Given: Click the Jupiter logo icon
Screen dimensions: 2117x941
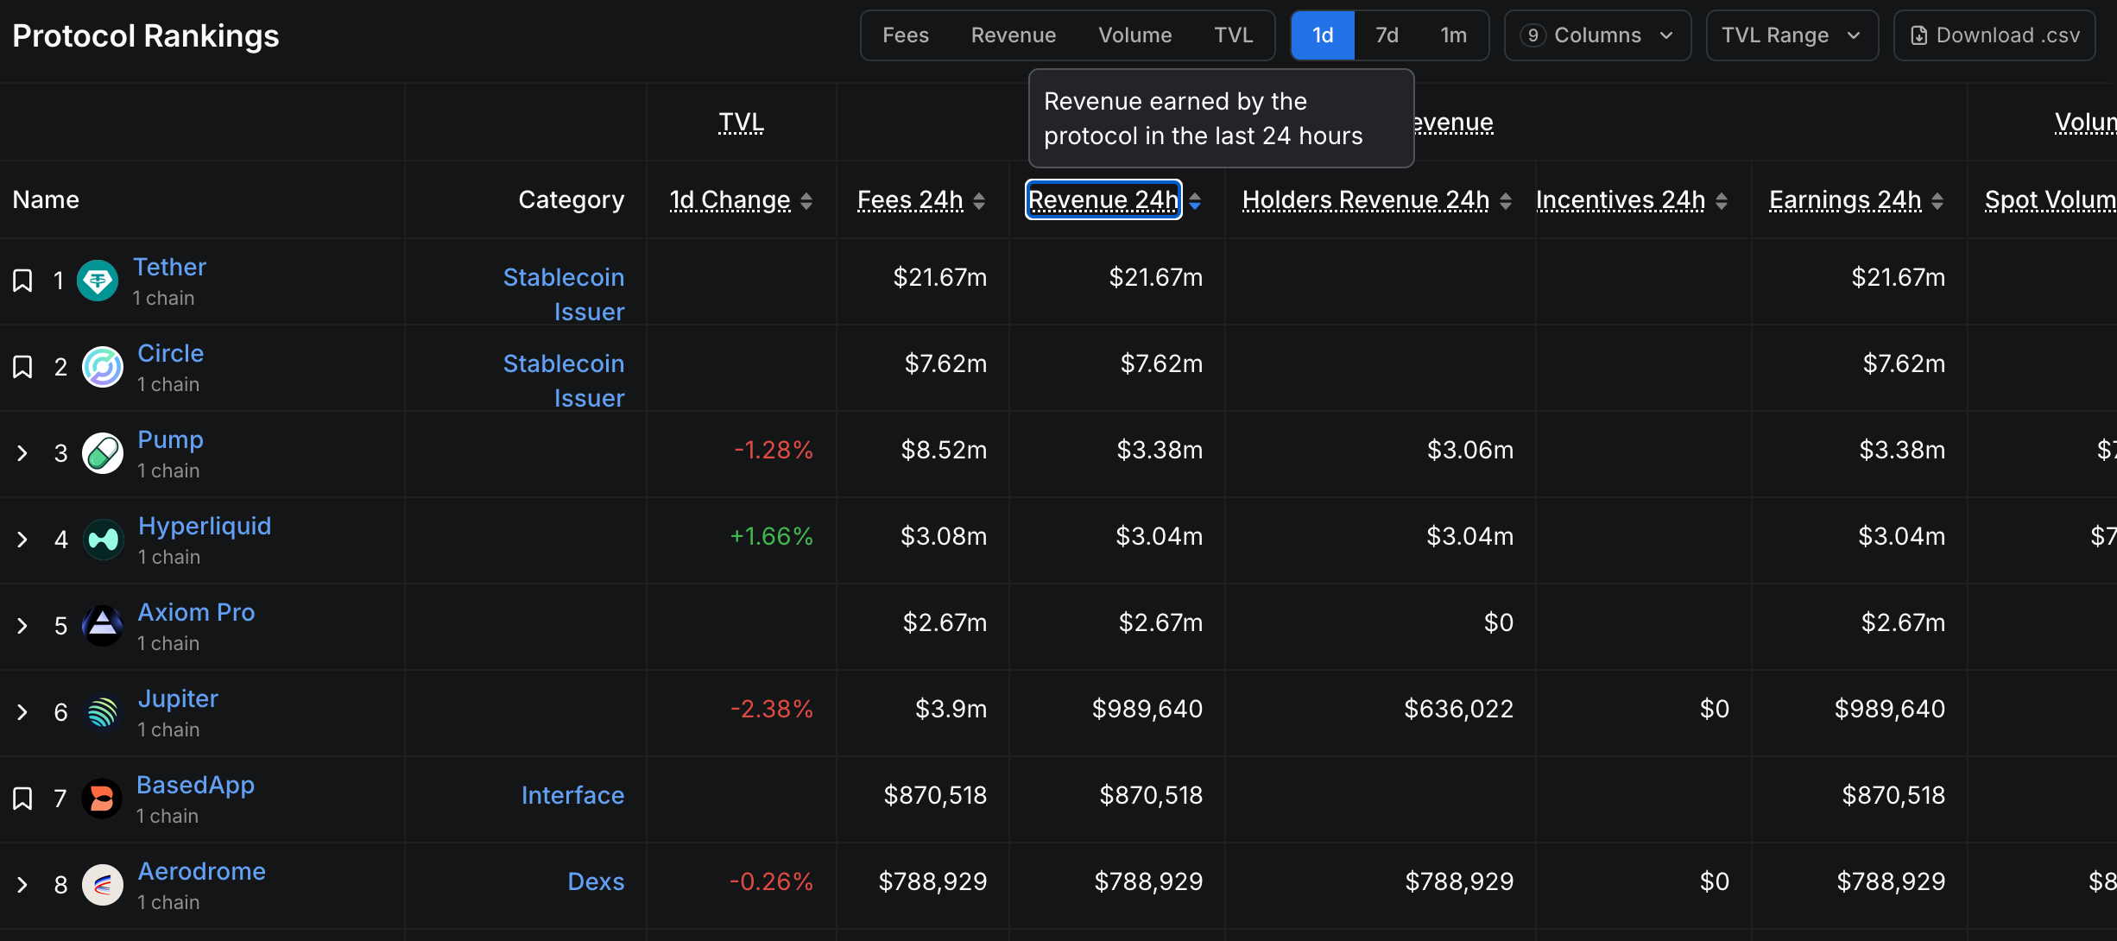Looking at the screenshot, I should tap(103, 712).
